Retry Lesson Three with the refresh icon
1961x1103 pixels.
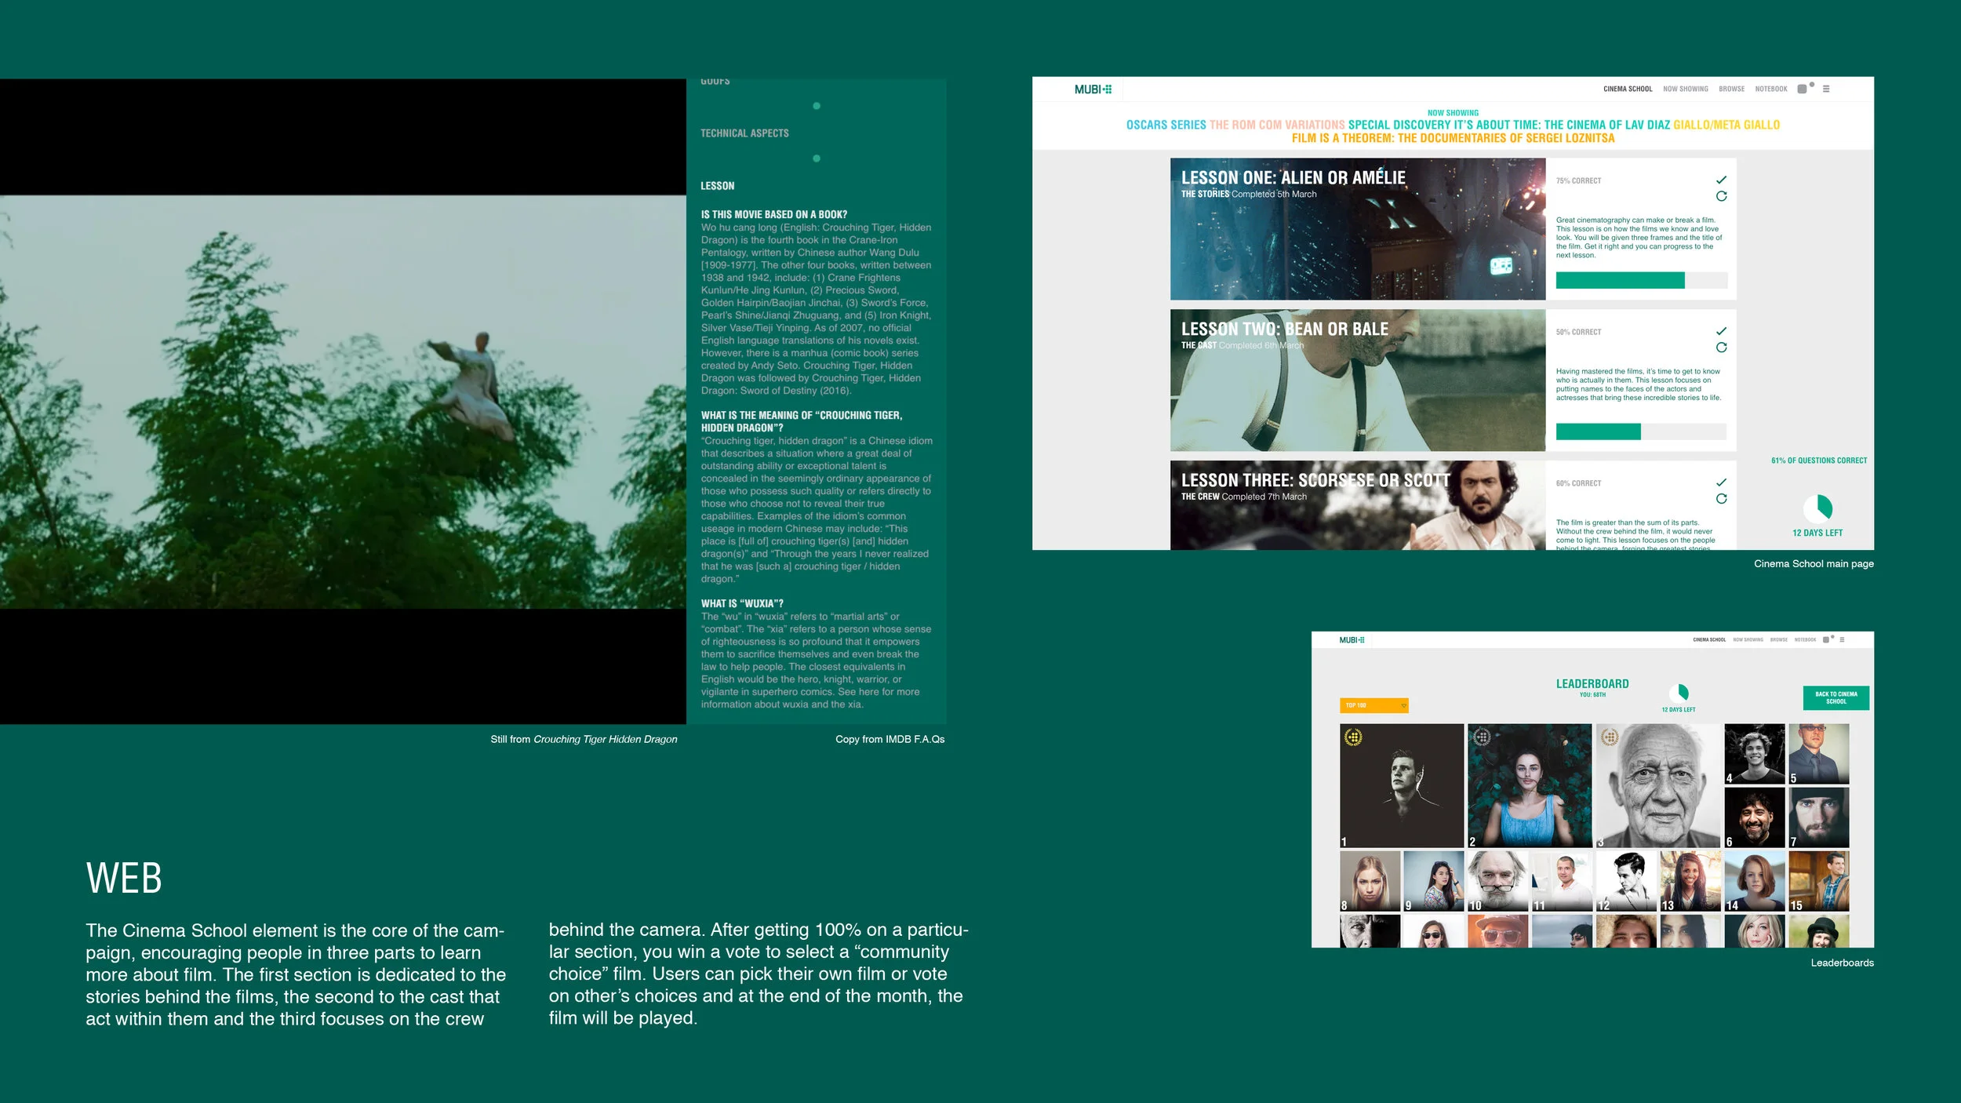tap(1721, 499)
